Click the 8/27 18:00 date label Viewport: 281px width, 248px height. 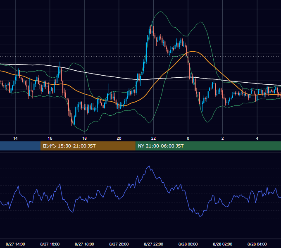(84, 244)
